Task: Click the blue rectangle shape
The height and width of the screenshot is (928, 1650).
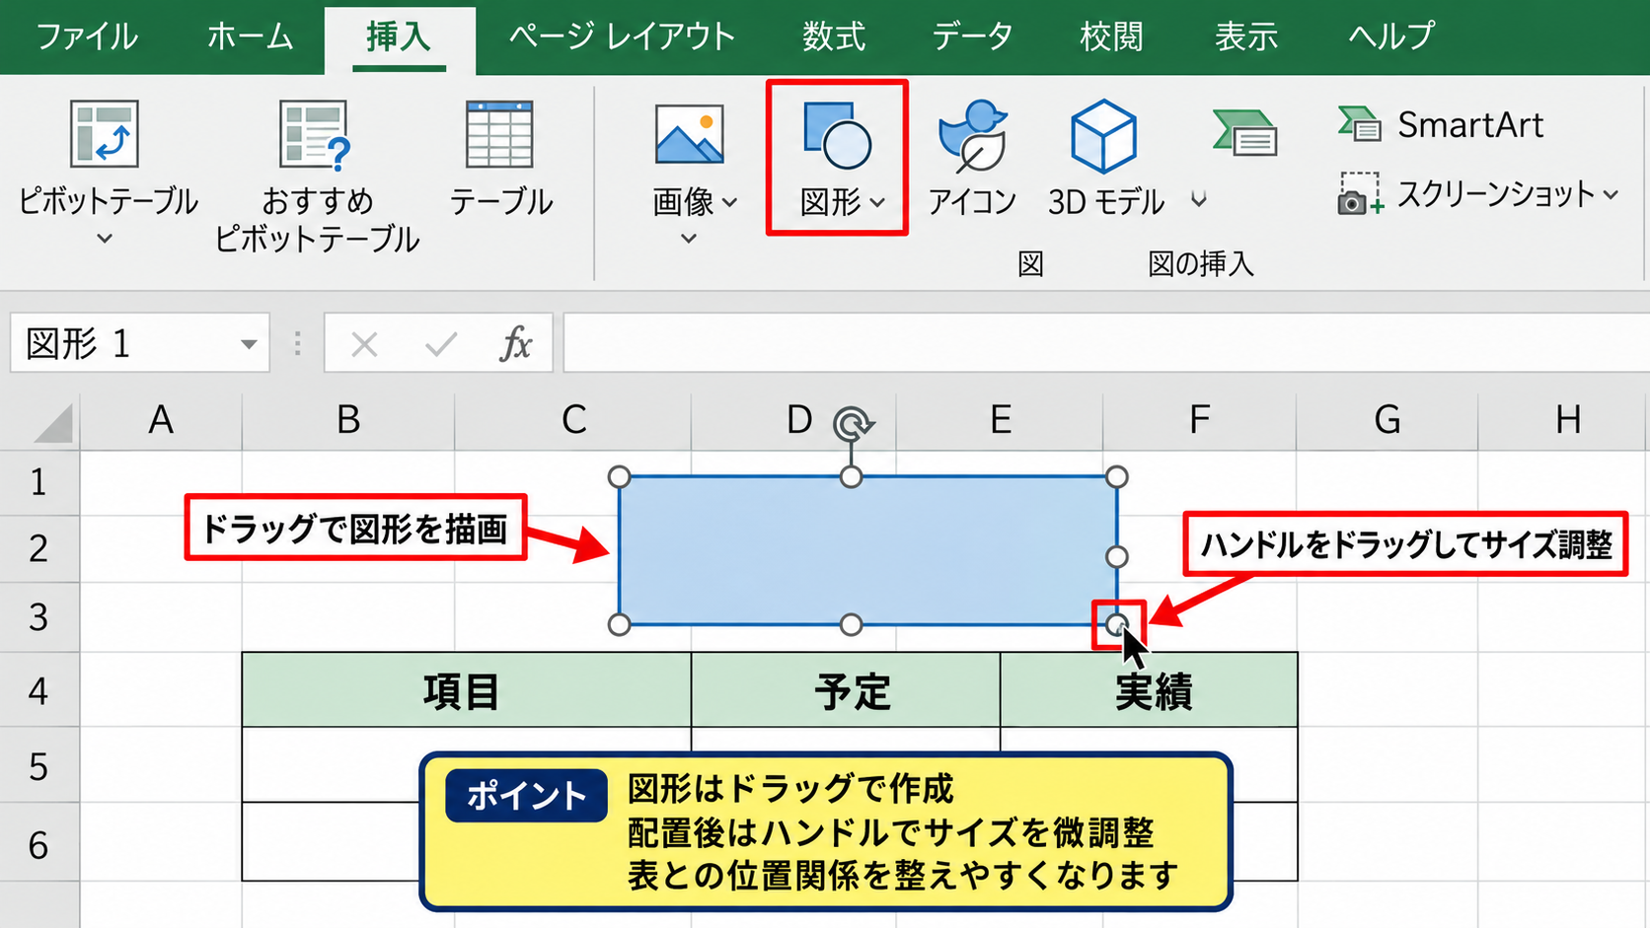Action: coord(867,550)
